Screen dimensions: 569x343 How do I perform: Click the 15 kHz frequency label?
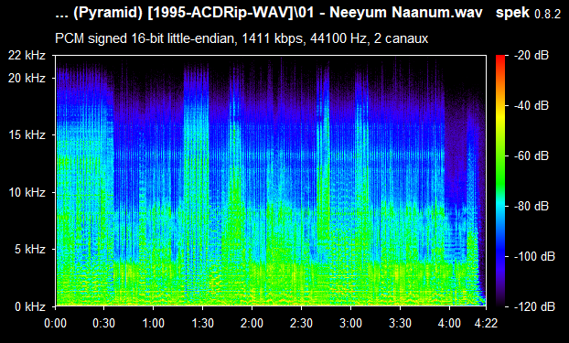(27, 135)
